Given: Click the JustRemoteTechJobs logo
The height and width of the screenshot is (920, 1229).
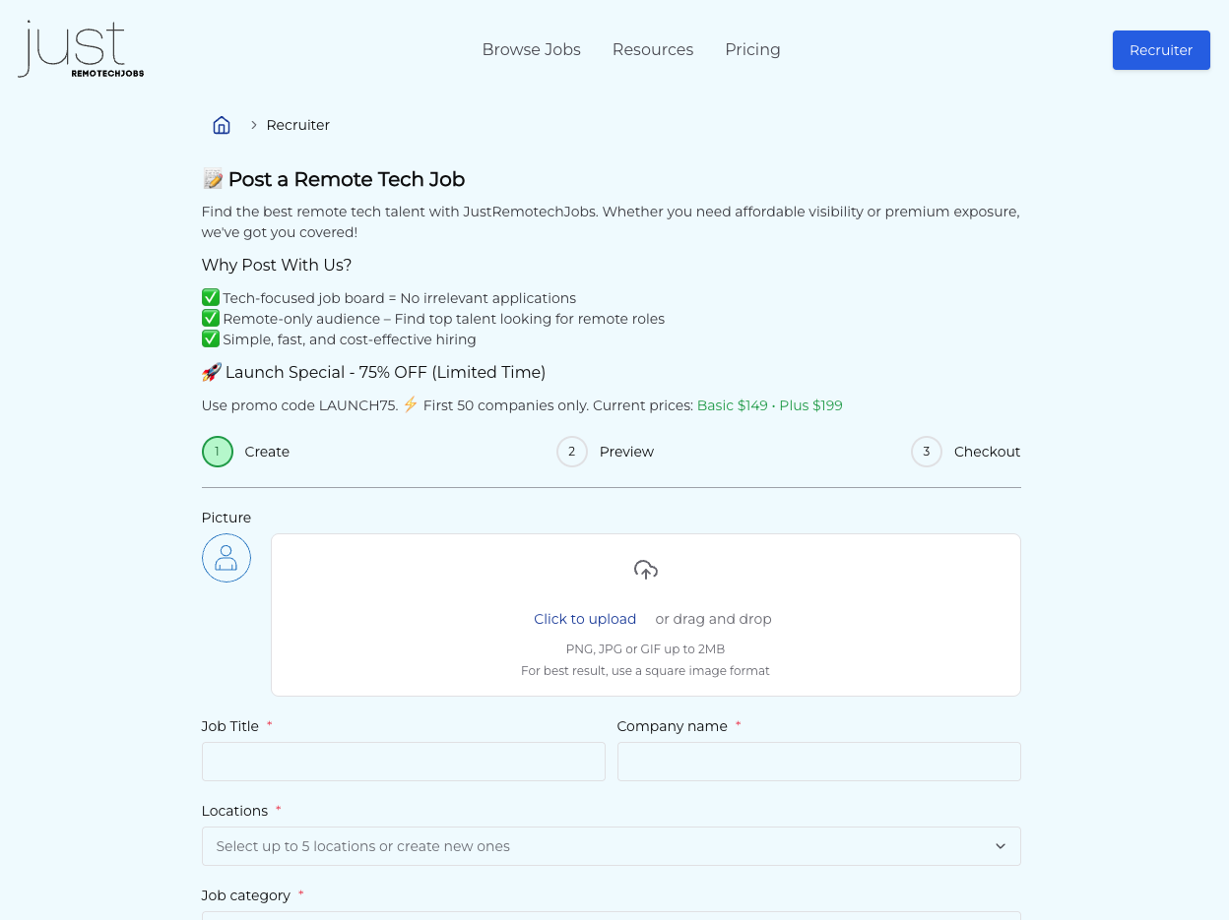Looking at the screenshot, I should pyautogui.click(x=81, y=47).
